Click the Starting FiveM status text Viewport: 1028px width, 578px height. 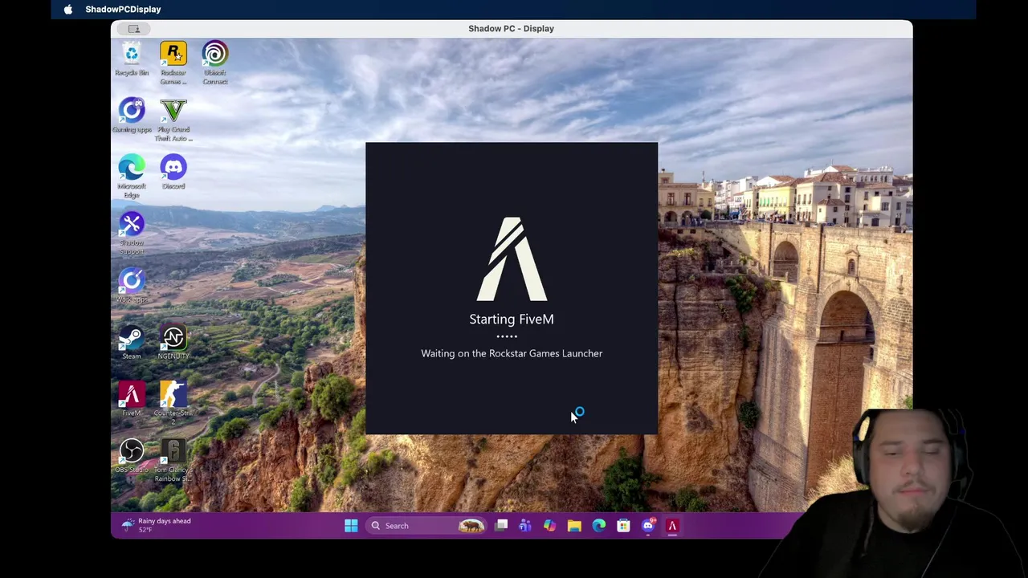(x=512, y=319)
